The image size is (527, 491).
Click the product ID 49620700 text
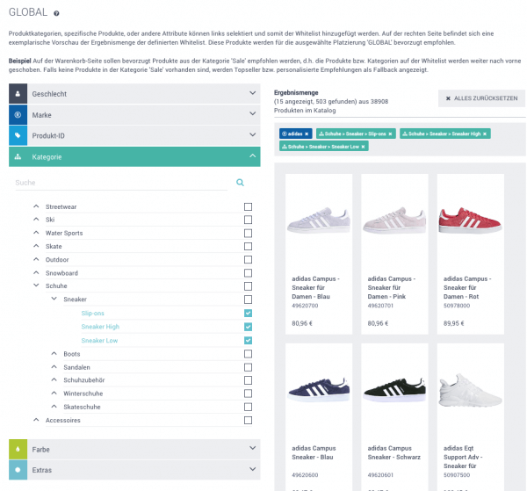(305, 306)
